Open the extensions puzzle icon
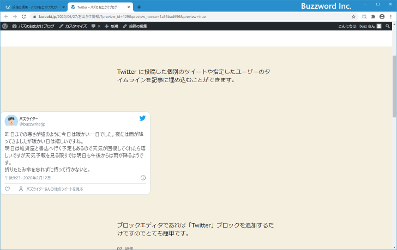Image resolution: width=397 pixels, height=250 pixels. 373,17
